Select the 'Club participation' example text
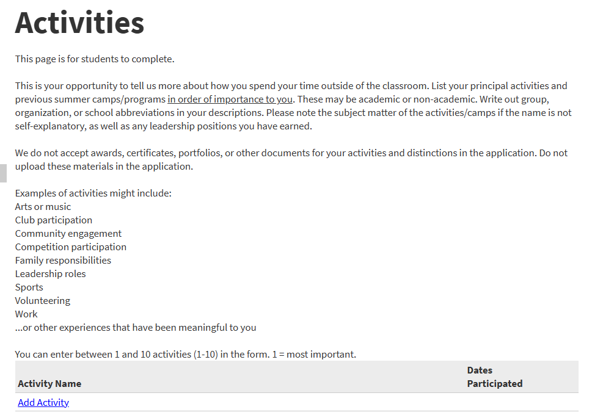 (54, 220)
